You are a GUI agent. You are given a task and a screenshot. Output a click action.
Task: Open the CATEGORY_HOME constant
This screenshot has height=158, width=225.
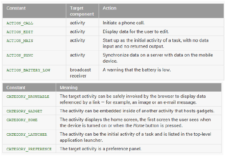point(22,120)
